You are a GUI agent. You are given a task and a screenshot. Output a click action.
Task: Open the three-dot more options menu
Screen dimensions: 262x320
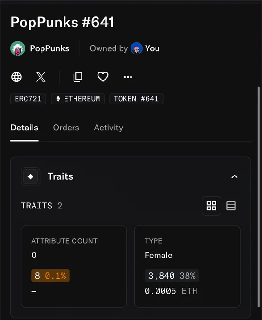(x=128, y=77)
